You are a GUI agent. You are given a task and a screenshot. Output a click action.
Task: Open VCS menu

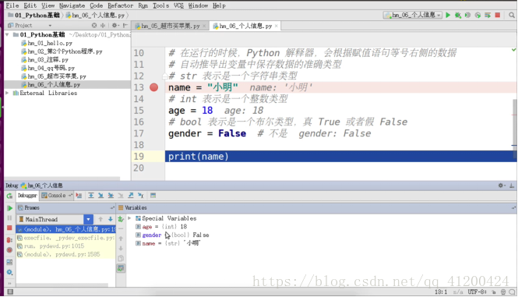click(x=178, y=5)
